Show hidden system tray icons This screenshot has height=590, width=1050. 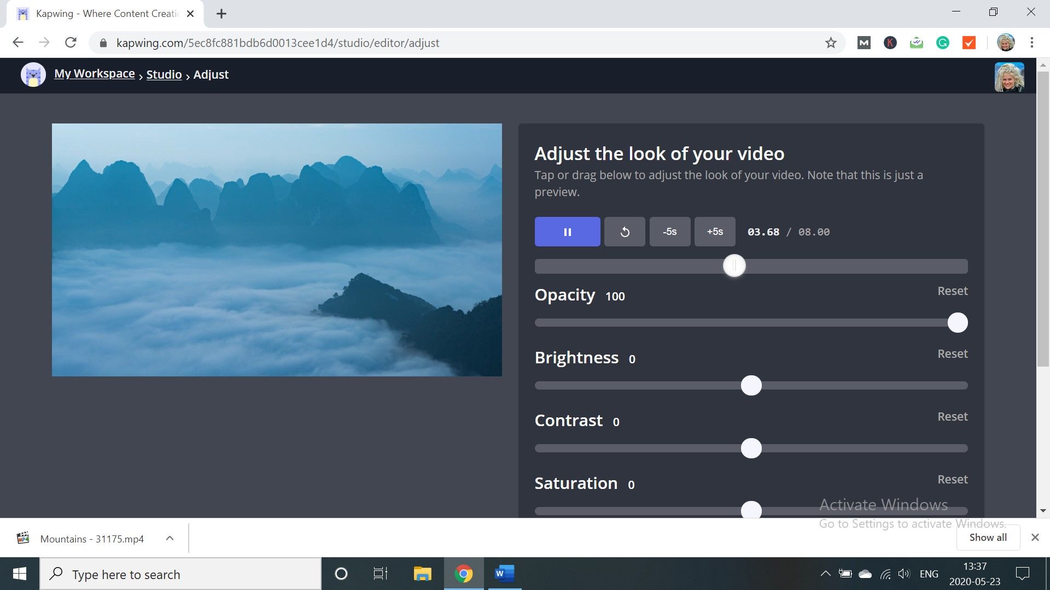tap(825, 574)
